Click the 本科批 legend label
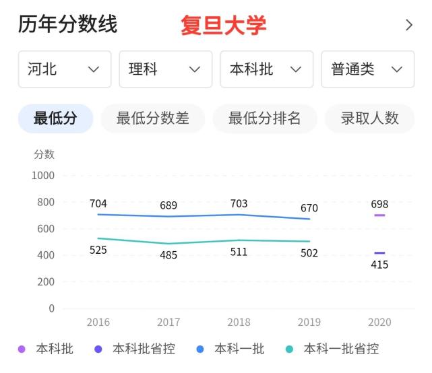 [55, 349]
